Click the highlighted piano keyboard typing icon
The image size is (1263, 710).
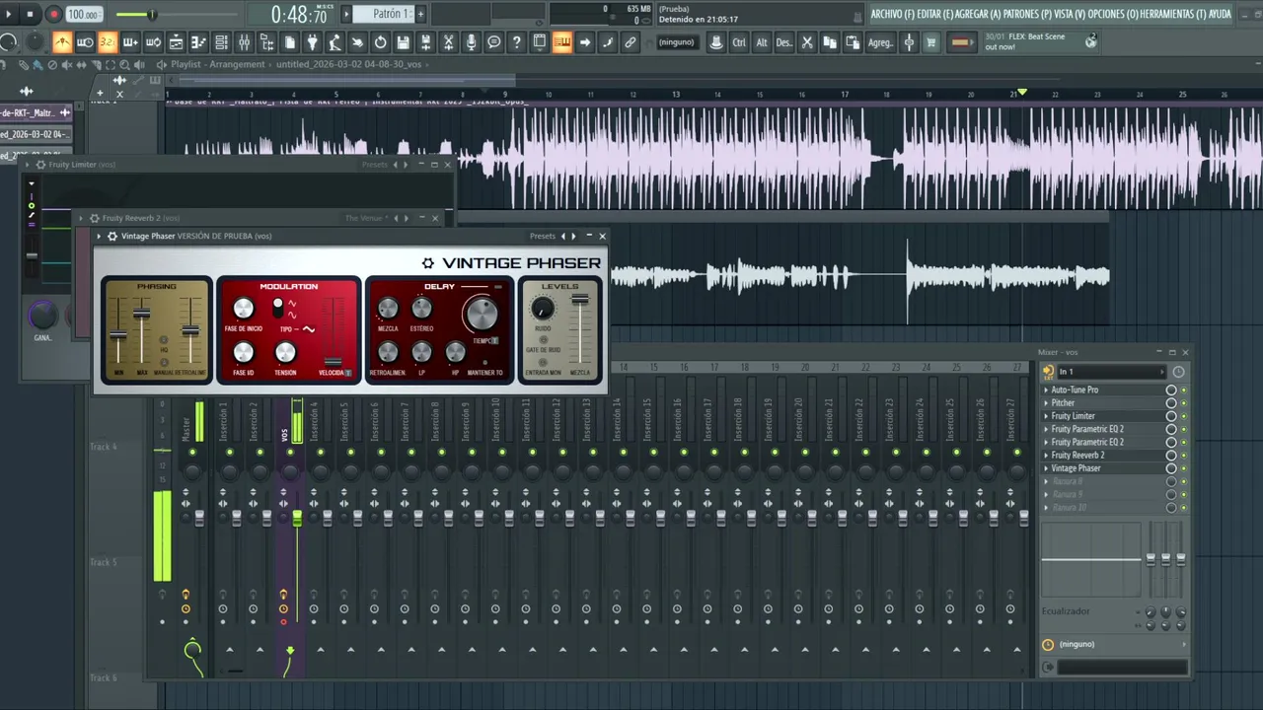561,41
